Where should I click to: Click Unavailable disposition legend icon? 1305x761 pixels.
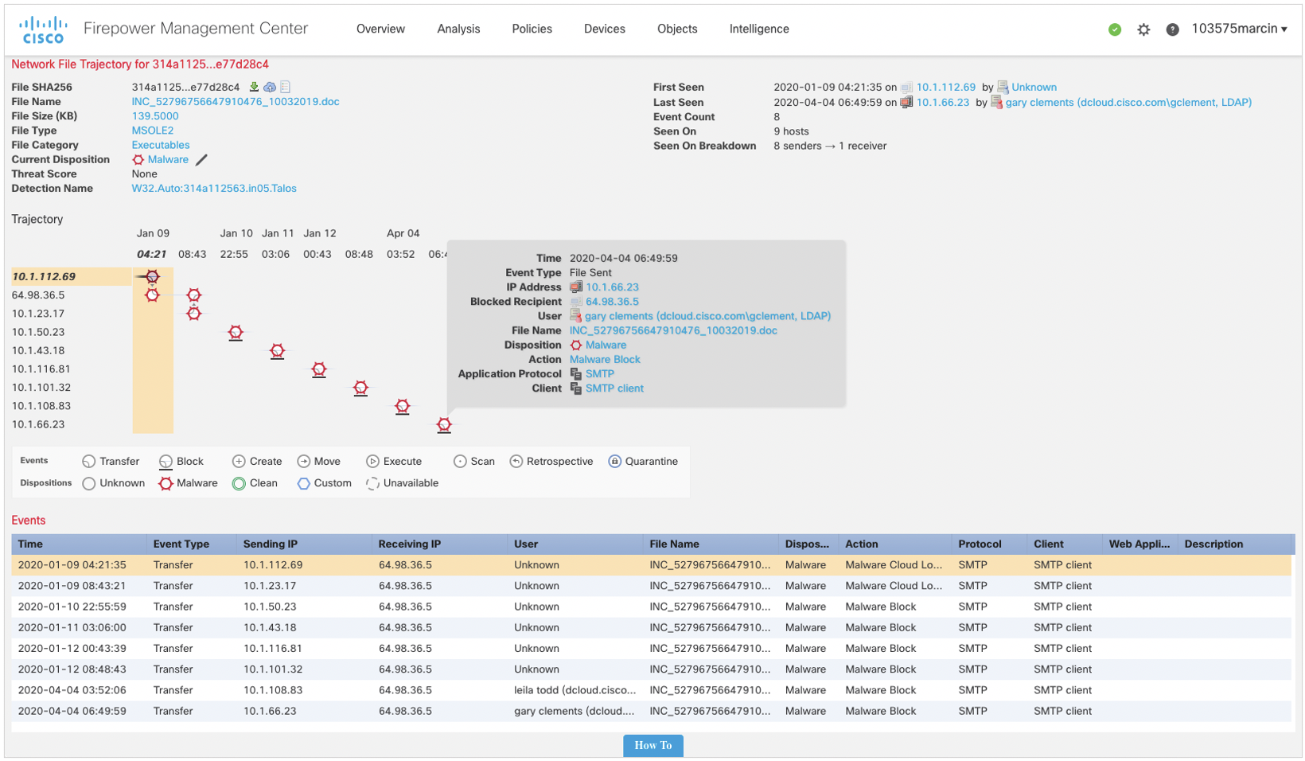click(x=372, y=483)
